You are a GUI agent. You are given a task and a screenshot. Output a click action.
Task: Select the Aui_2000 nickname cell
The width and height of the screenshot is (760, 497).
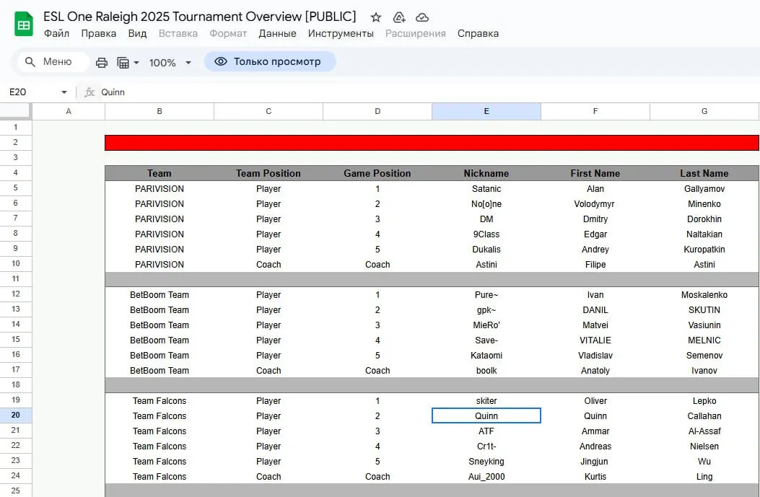point(486,477)
